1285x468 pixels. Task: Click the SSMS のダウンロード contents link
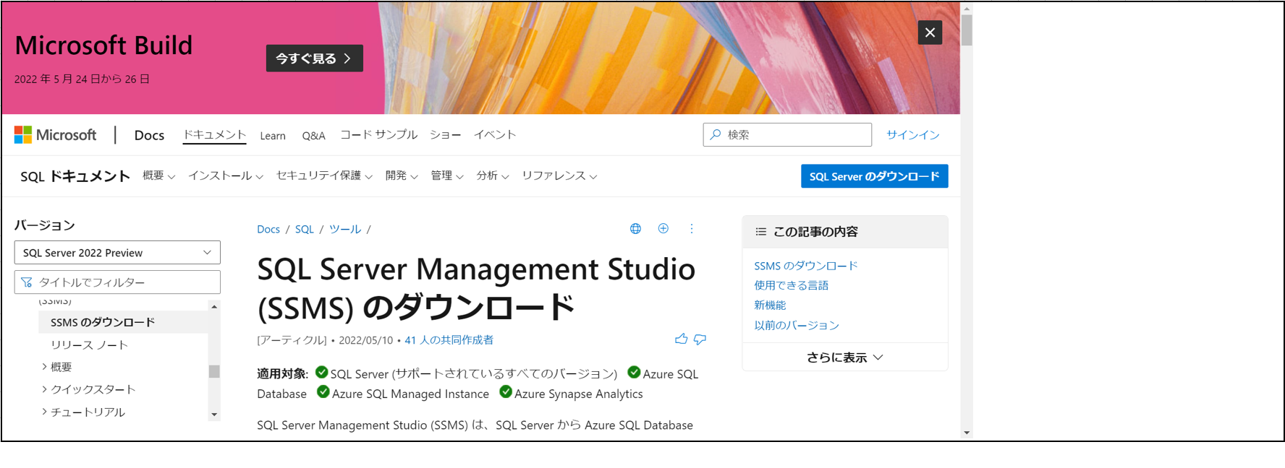(806, 266)
